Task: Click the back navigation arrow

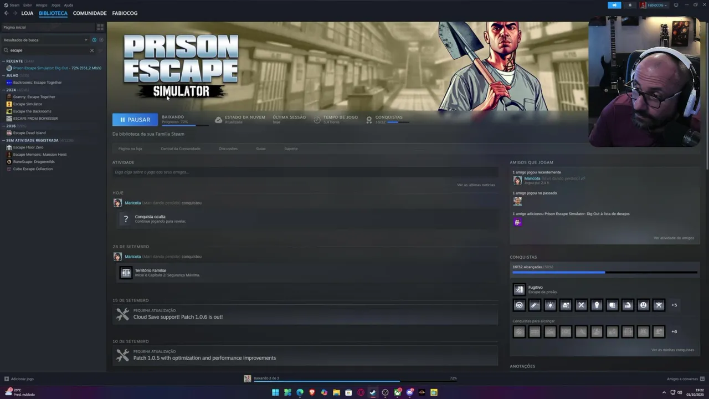Action: [6, 13]
